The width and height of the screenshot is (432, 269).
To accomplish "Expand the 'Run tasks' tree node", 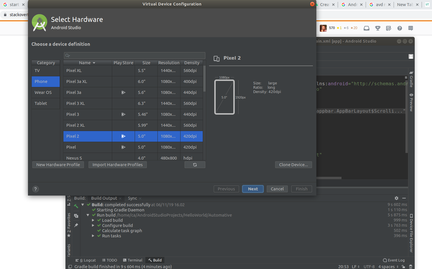I will 93,236.
